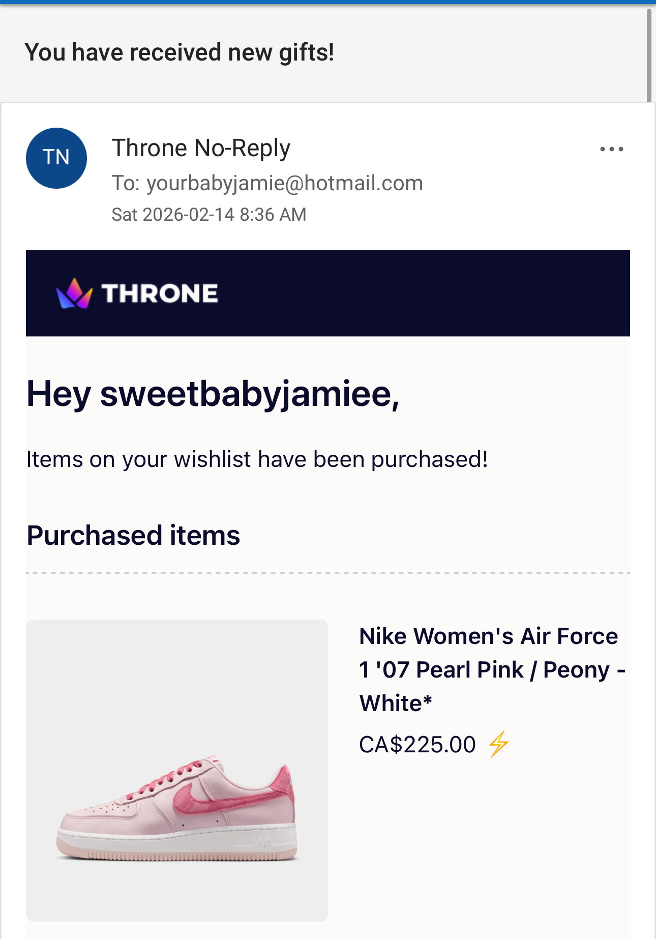Click the "To:" label before recipient

click(126, 183)
